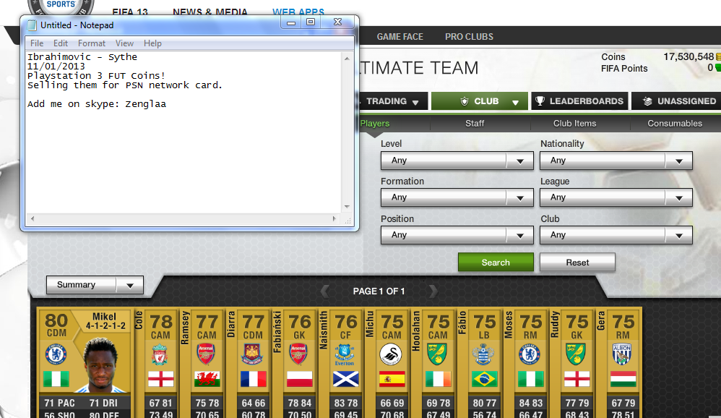
Task: Click the Reset button
Action: point(577,262)
